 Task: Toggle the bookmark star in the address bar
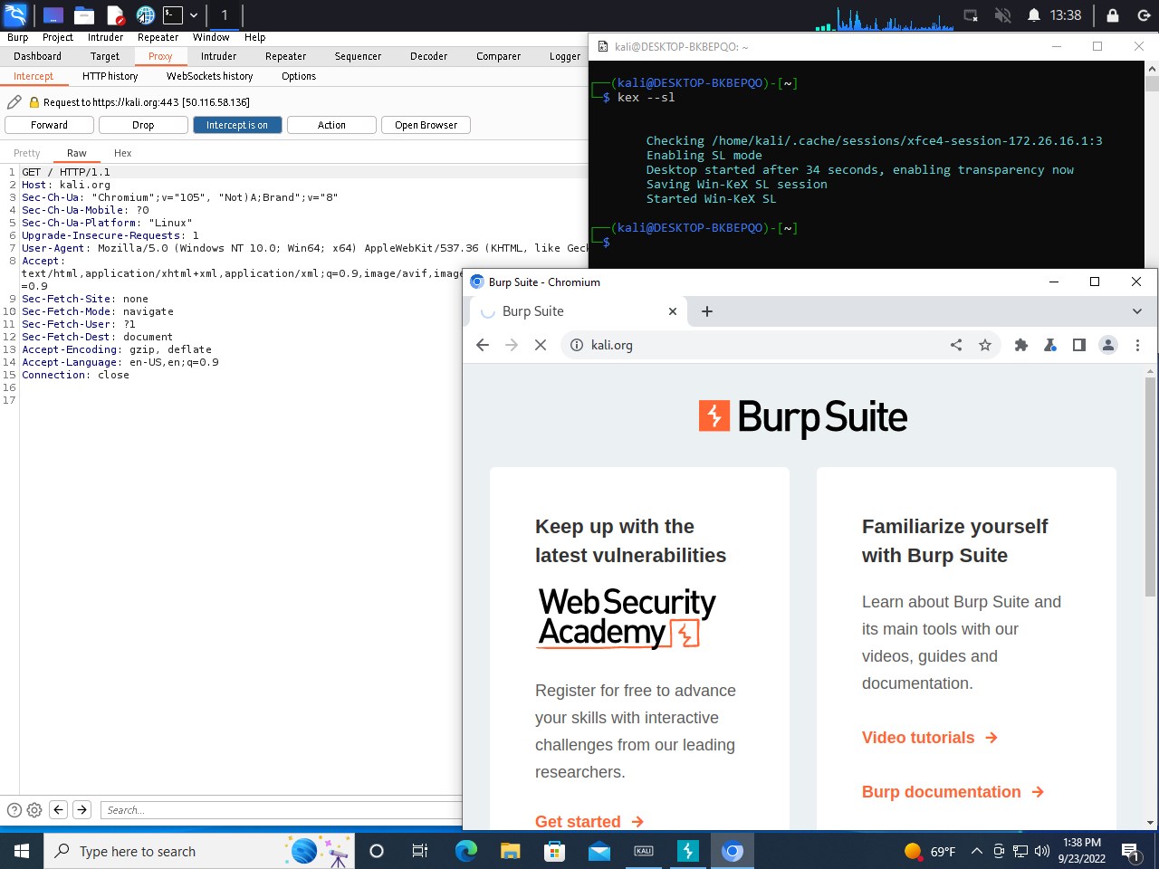985,345
